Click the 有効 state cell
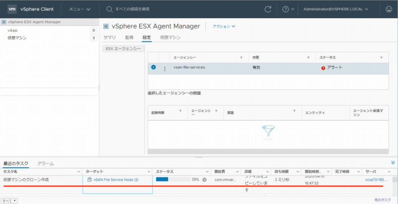Screen dimensions: 398x204 [x=256, y=67]
